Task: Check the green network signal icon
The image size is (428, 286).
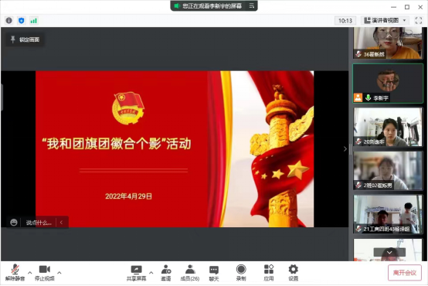Action: coord(33,21)
